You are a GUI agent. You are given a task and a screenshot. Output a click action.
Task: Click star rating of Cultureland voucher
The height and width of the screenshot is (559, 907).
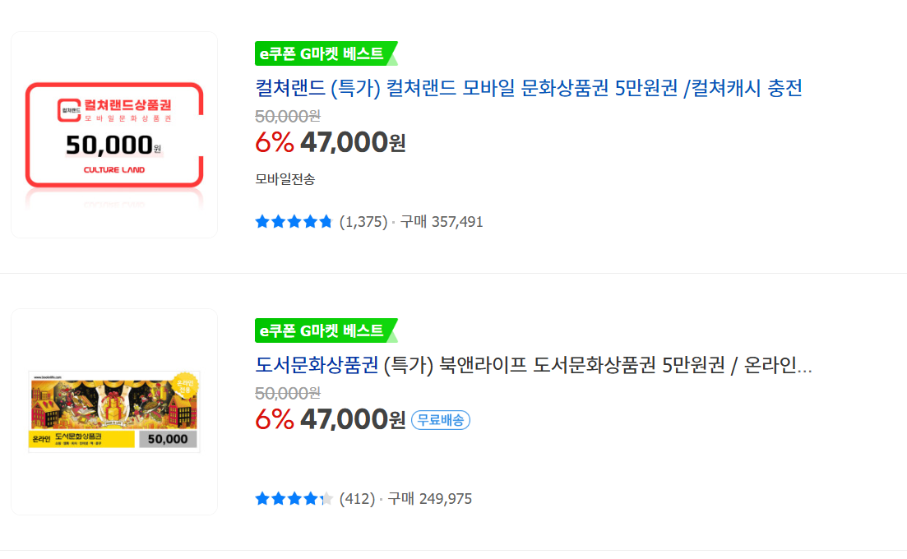click(294, 222)
